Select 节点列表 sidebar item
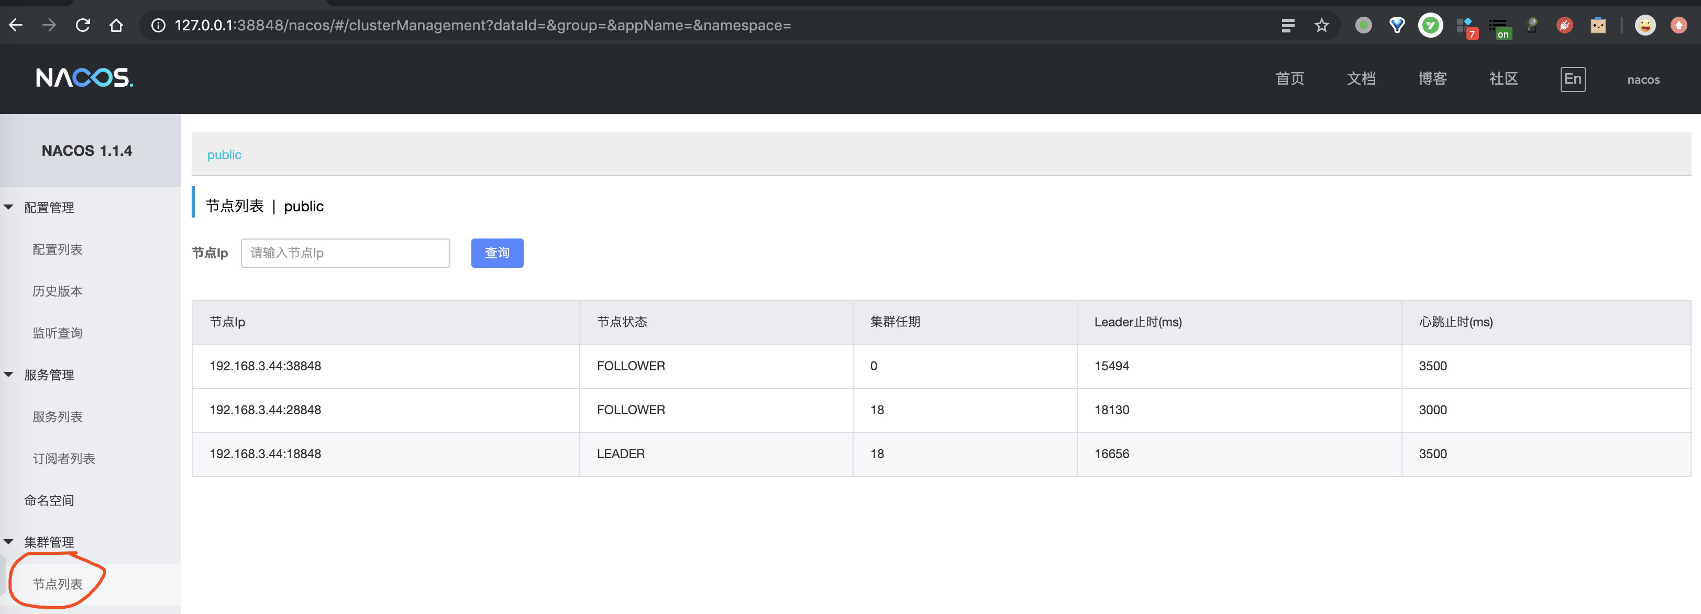Viewport: 1701px width, 614px height. tap(58, 584)
